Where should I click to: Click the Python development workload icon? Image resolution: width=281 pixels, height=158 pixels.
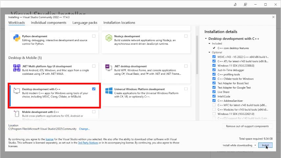pyautogui.click(x=17, y=38)
